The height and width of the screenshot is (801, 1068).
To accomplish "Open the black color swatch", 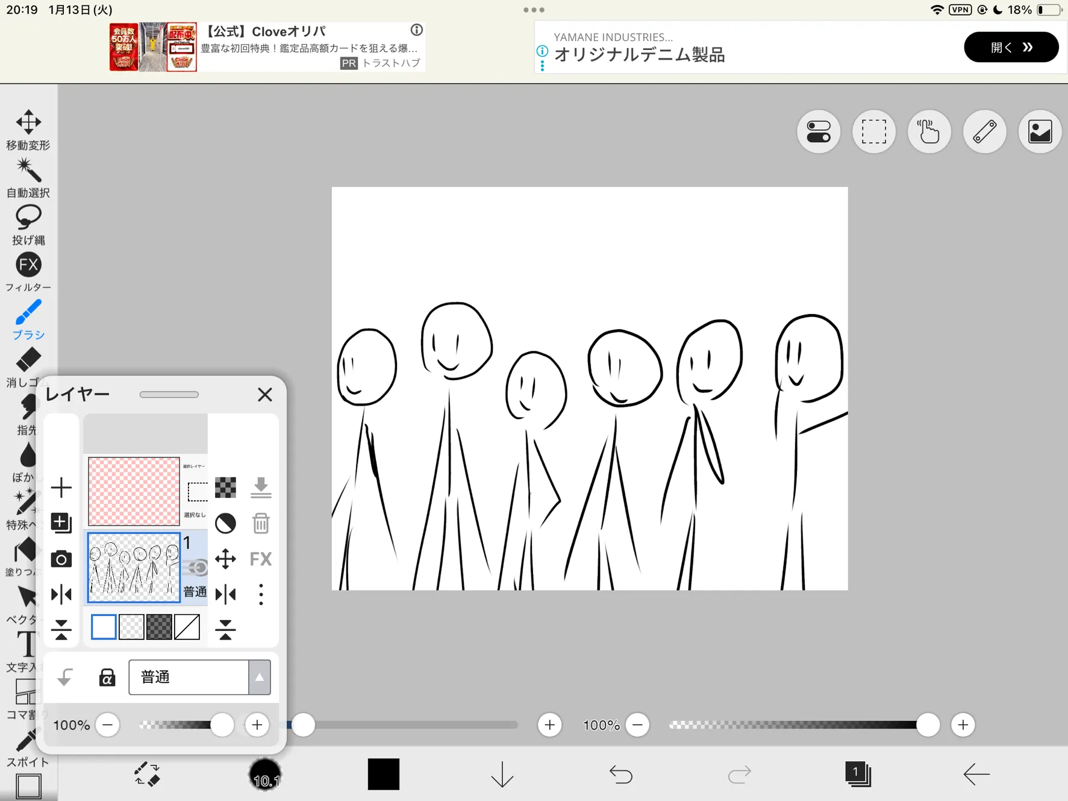I will pos(383,774).
